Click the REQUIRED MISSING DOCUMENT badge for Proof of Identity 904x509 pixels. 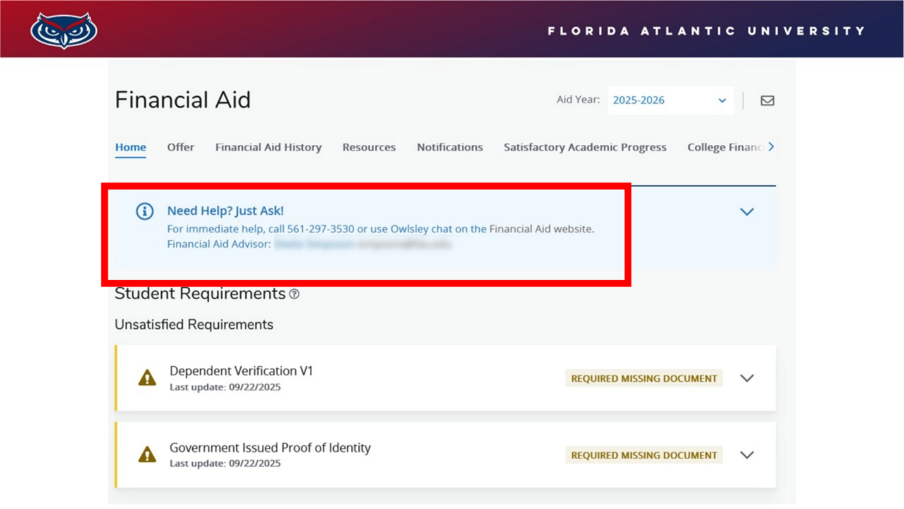coord(644,455)
